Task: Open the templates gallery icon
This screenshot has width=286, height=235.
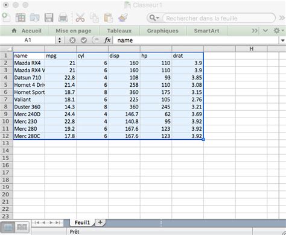Action: [x=21, y=17]
